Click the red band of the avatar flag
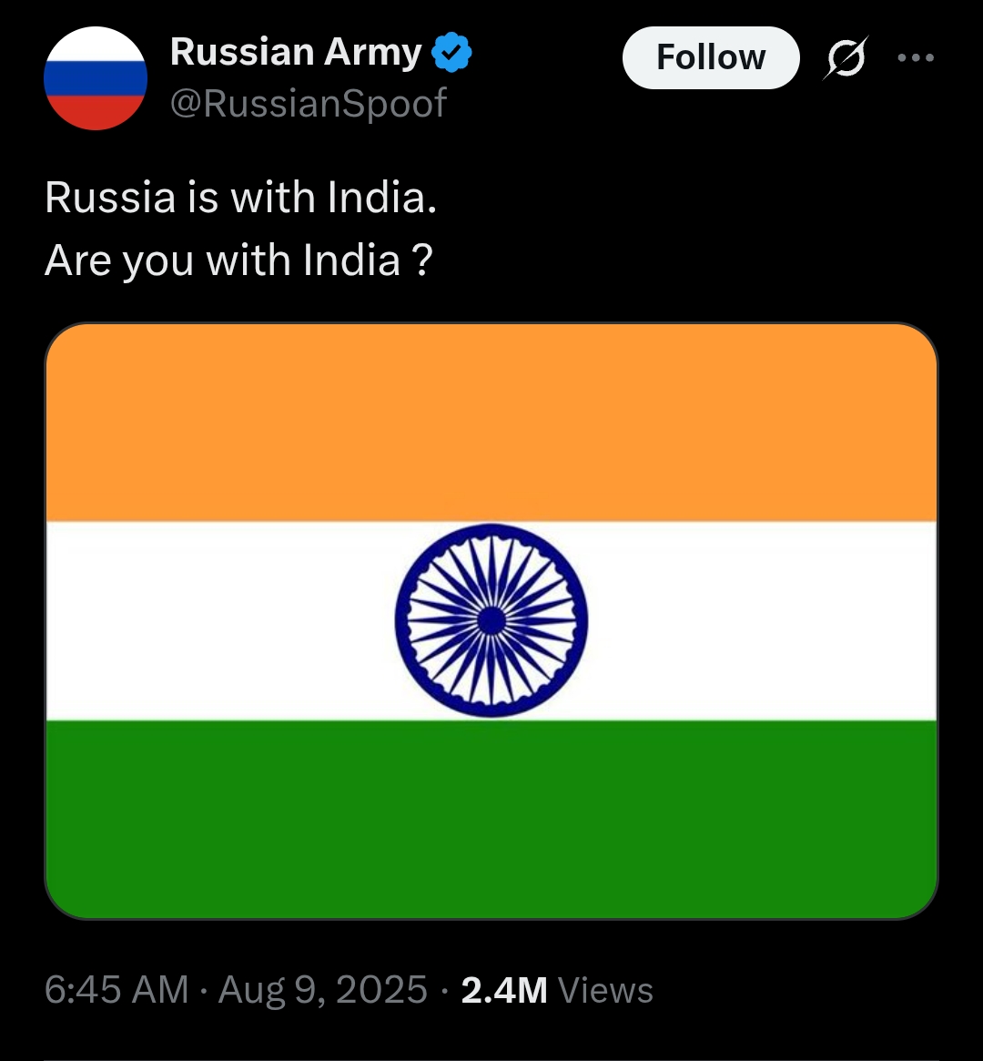Screen dimensions: 983x1061 click(96, 111)
